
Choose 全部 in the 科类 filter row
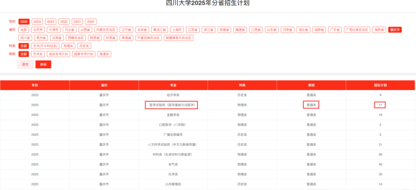pyautogui.click(x=23, y=46)
